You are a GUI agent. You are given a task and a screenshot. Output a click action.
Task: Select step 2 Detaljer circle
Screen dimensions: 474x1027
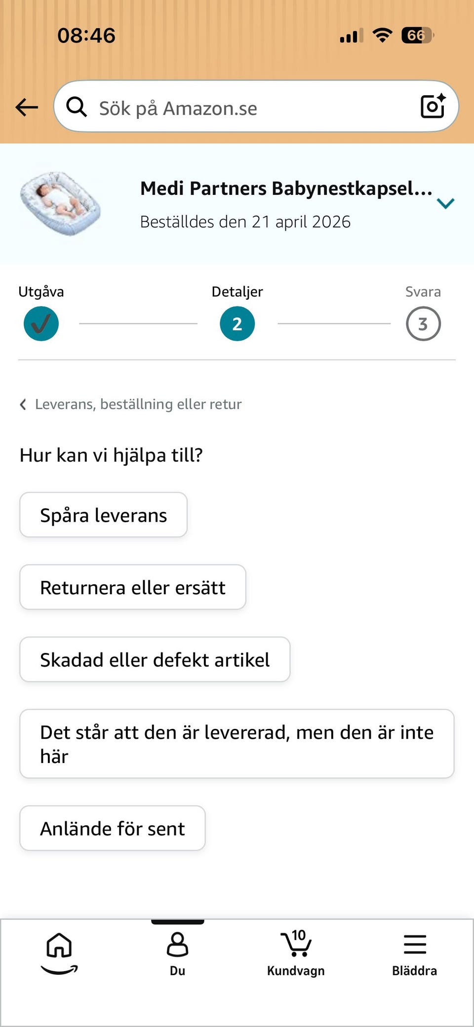click(x=237, y=324)
